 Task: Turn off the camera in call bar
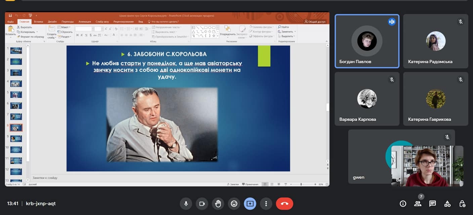click(x=202, y=204)
